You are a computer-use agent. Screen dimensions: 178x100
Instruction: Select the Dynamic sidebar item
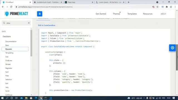[x=15, y=49]
